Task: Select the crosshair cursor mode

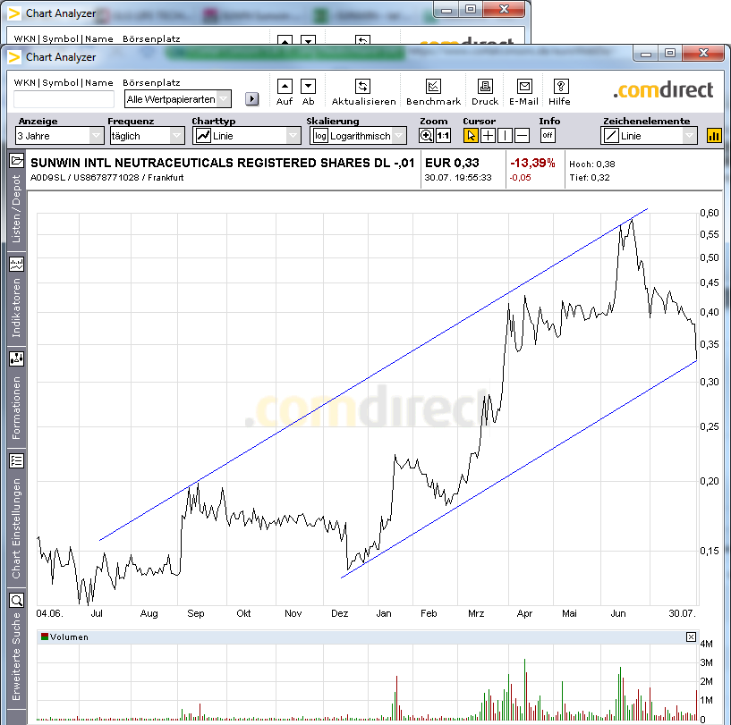Action: pos(488,136)
